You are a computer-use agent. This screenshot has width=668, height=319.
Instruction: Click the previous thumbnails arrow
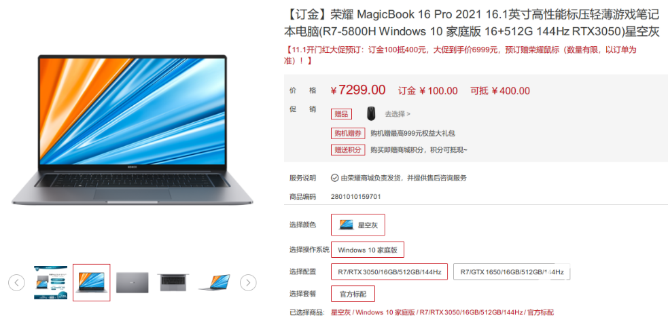pyautogui.click(x=16, y=282)
